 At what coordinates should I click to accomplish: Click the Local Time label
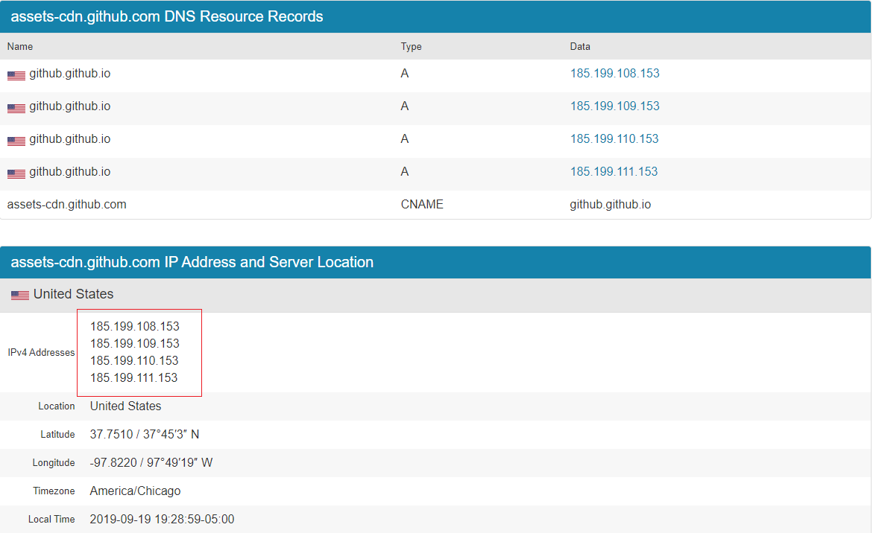click(51, 520)
